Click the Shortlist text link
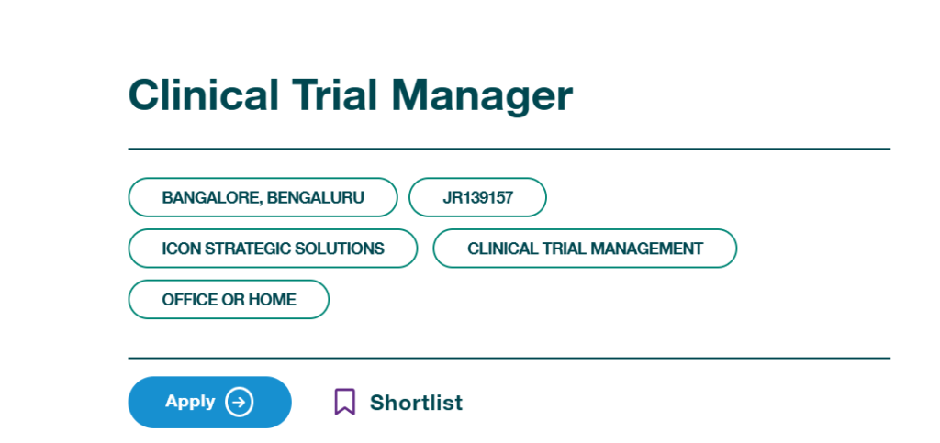The image size is (940, 443). (x=416, y=403)
